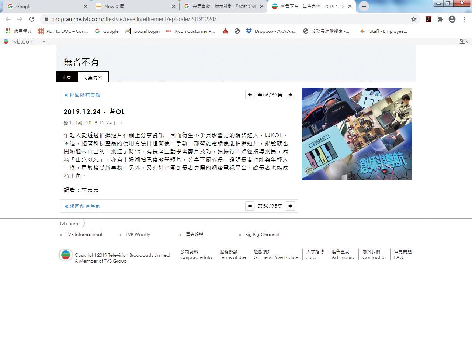Screen dimensions: 472x363
Task: Close the 無耆不有 tab
Action: tap(350, 6)
